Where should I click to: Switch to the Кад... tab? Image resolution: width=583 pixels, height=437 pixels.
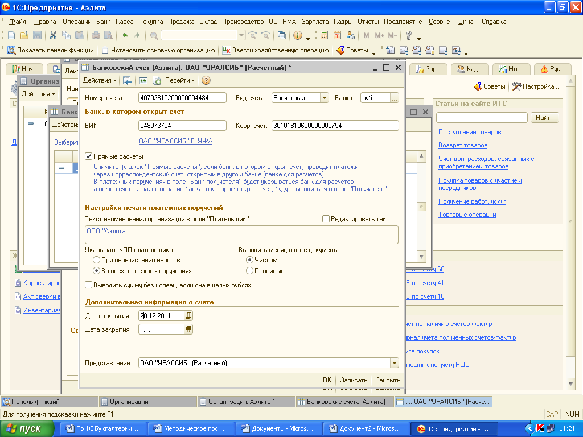point(470,69)
